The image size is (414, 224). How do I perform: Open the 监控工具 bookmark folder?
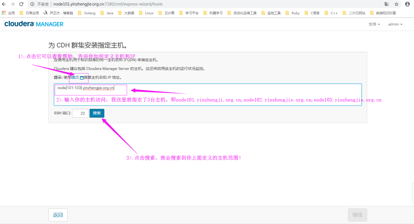[x=271, y=13]
